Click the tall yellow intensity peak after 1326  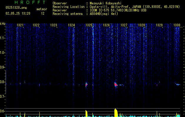click(116, 113)
